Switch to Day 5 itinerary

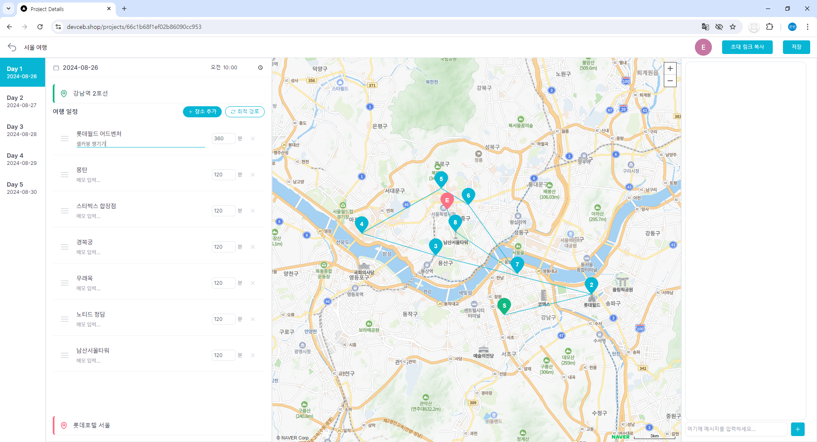(22, 188)
